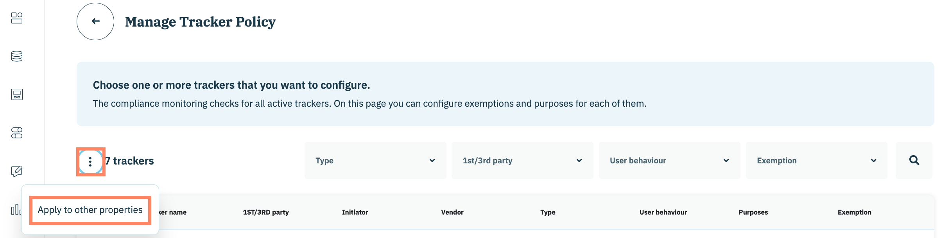Screen dimensions: 941x238
Task: Click the magnifier search icon
Action: pyautogui.click(x=914, y=160)
